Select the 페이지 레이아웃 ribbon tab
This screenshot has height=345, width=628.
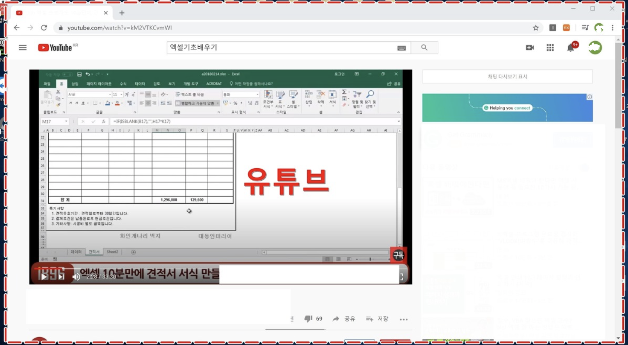99,84
